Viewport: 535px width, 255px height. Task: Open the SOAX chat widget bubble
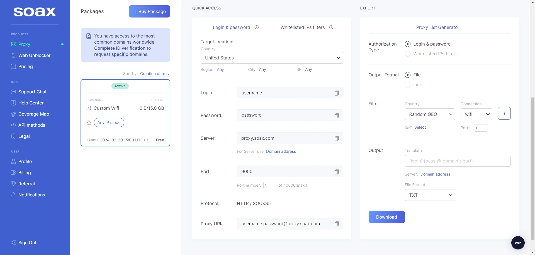(518, 242)
